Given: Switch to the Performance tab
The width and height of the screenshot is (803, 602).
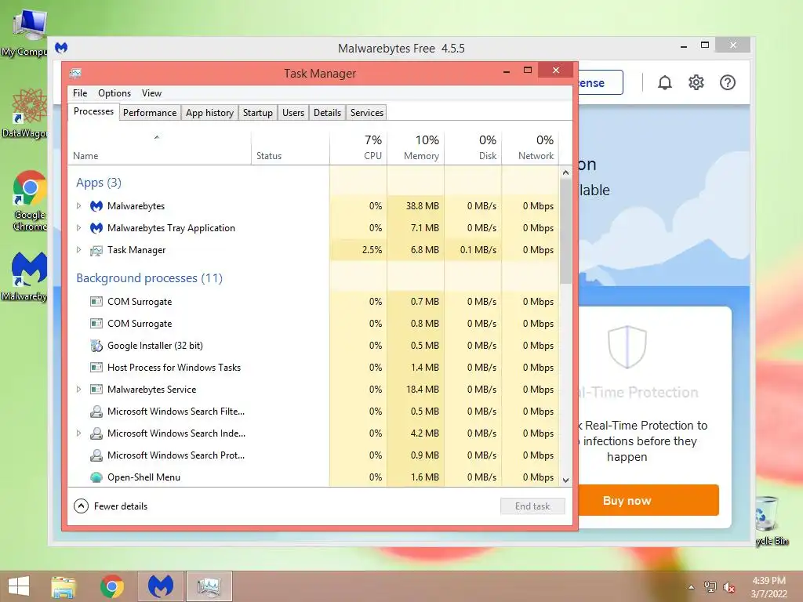Looking at the screenshot, I should point(150,113).
